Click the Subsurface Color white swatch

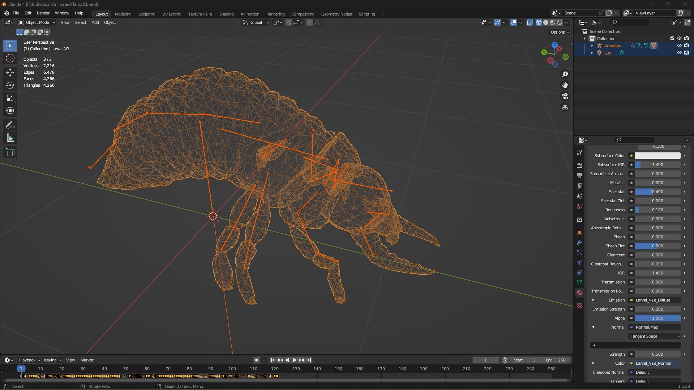coord(658,156)
